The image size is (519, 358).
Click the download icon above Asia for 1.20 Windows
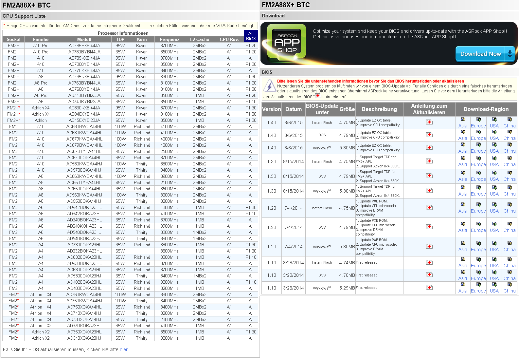click(x=463, y=243)
